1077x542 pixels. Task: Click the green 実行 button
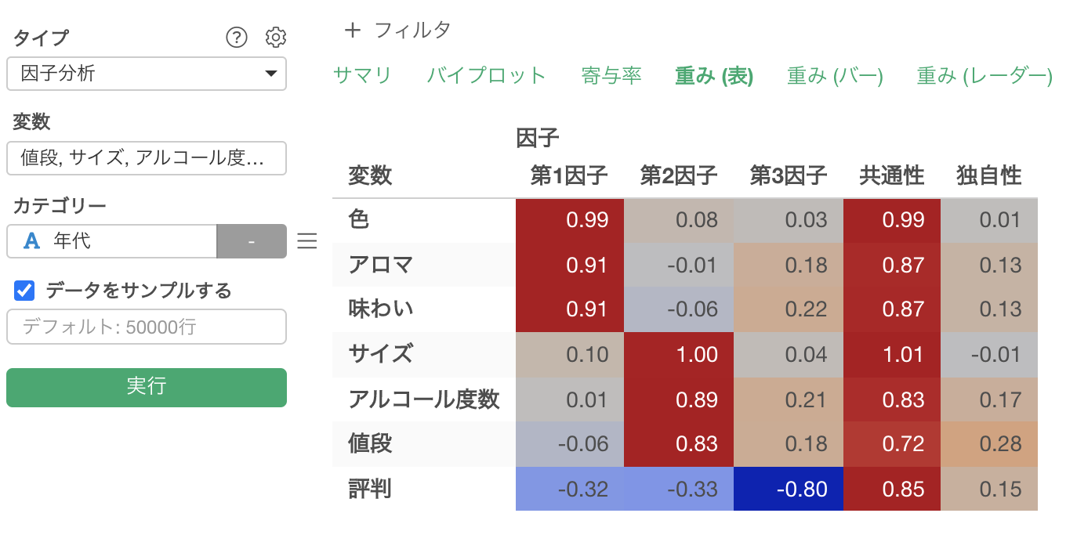coord(147,387)
